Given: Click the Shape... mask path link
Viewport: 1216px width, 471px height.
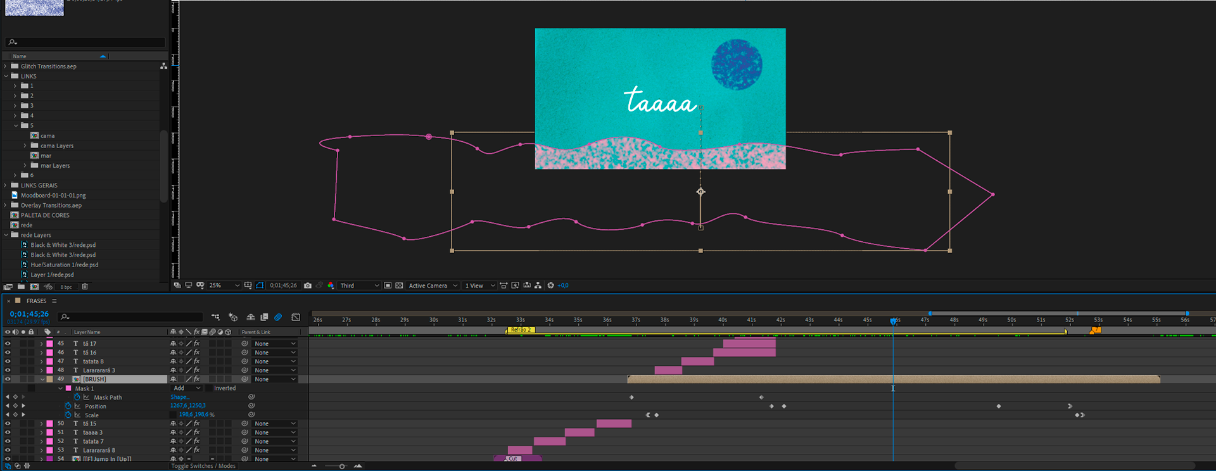Looking at the screenshot, I should (179, 397).
